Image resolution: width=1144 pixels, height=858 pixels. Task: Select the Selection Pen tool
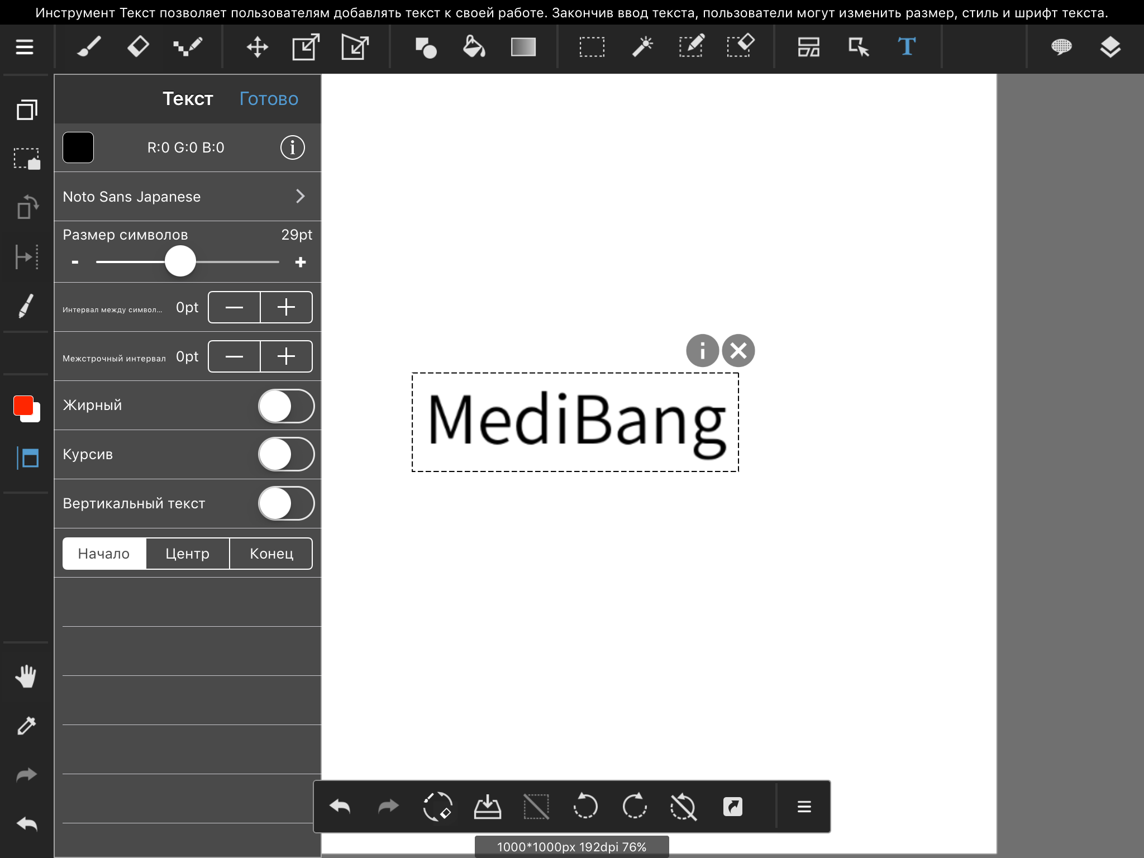point(692,47)
